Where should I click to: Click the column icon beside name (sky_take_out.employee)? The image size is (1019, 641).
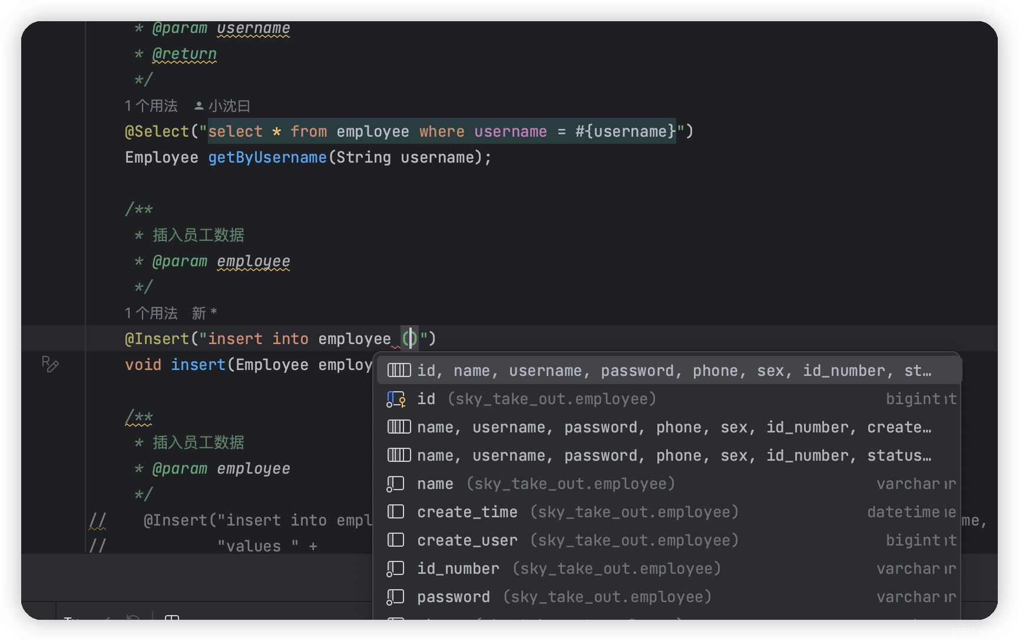pyautogui.click(x=395, y=484)
